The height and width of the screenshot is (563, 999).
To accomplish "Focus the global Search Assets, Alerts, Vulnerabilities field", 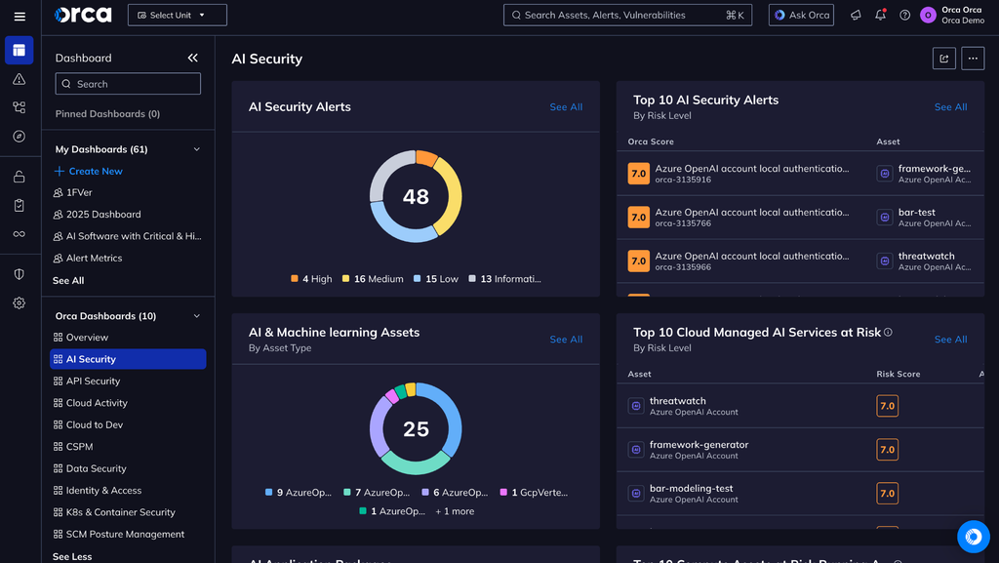I will pos(627,15).
